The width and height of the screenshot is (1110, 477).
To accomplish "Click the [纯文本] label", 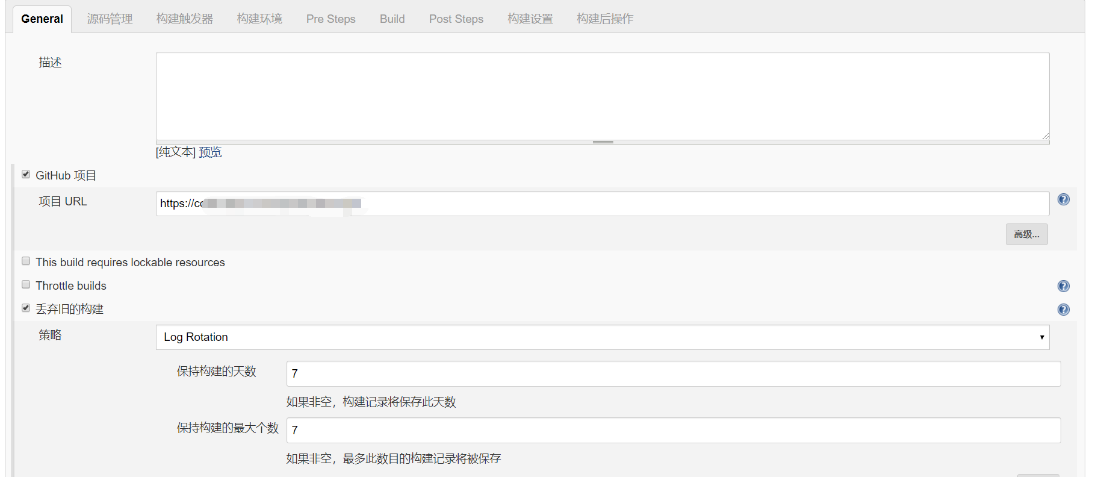I will (176, 152).
